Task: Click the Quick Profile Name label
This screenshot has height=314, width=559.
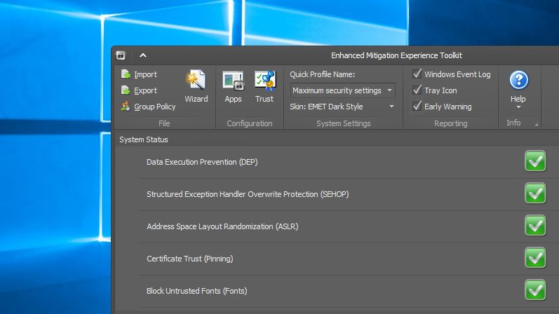Action: coord(322,74)
